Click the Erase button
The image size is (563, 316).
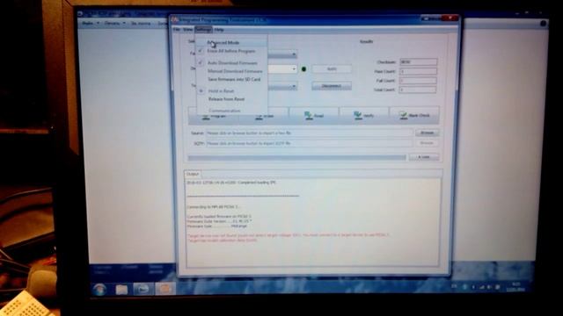[x=264, y=116]
